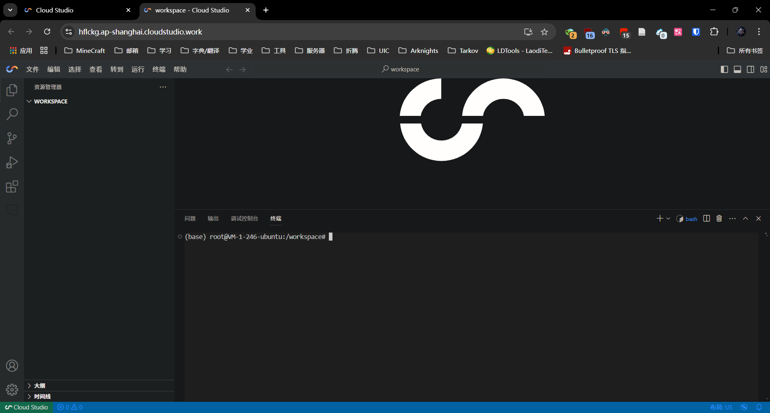
Task: Open Manage gear settings icon
Action: click(12, 390)
